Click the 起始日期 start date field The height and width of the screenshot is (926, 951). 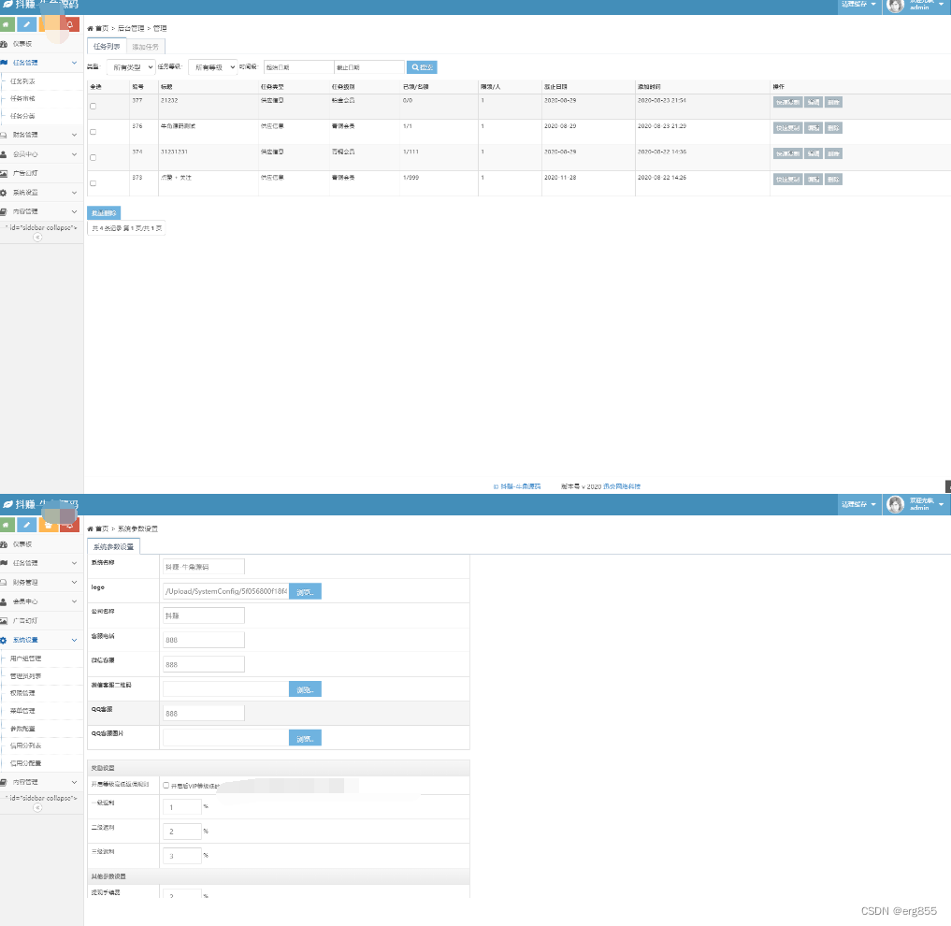297,67
